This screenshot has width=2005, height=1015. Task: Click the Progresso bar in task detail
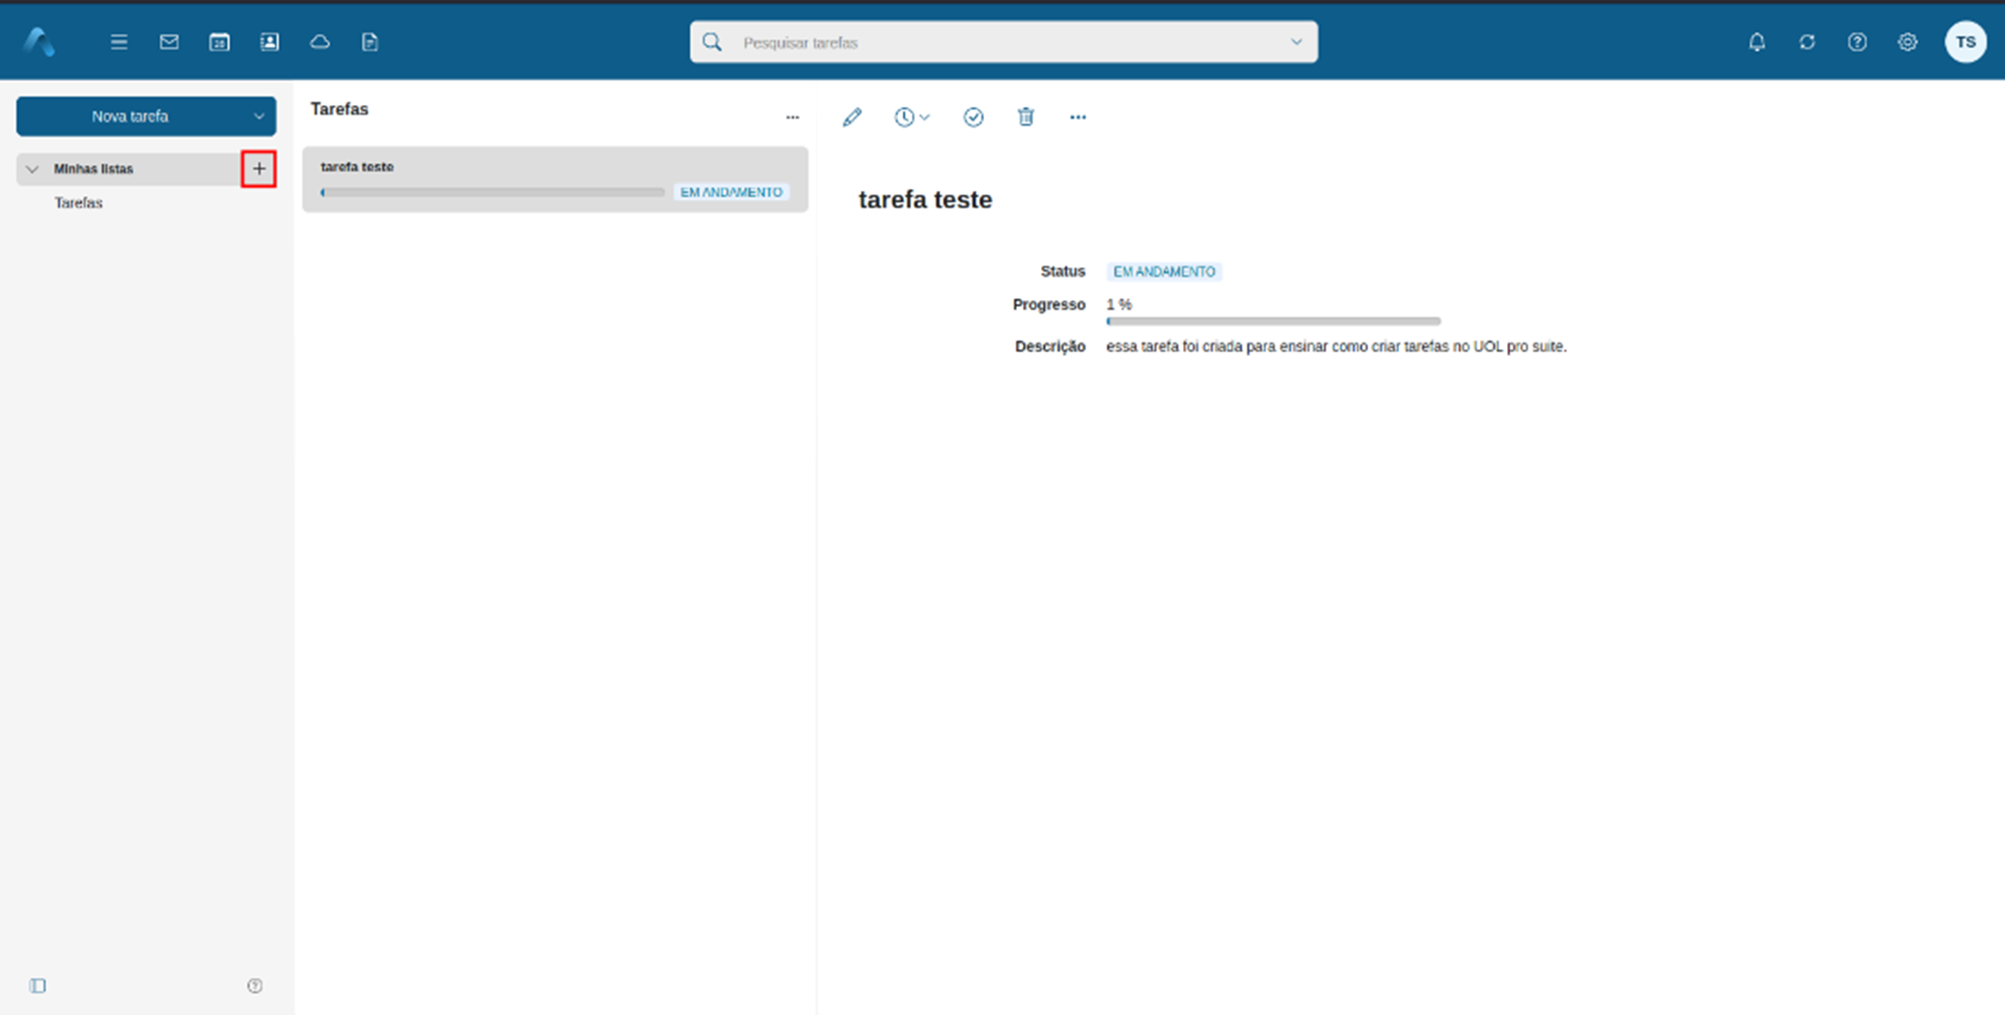[x=1274, y=320]
